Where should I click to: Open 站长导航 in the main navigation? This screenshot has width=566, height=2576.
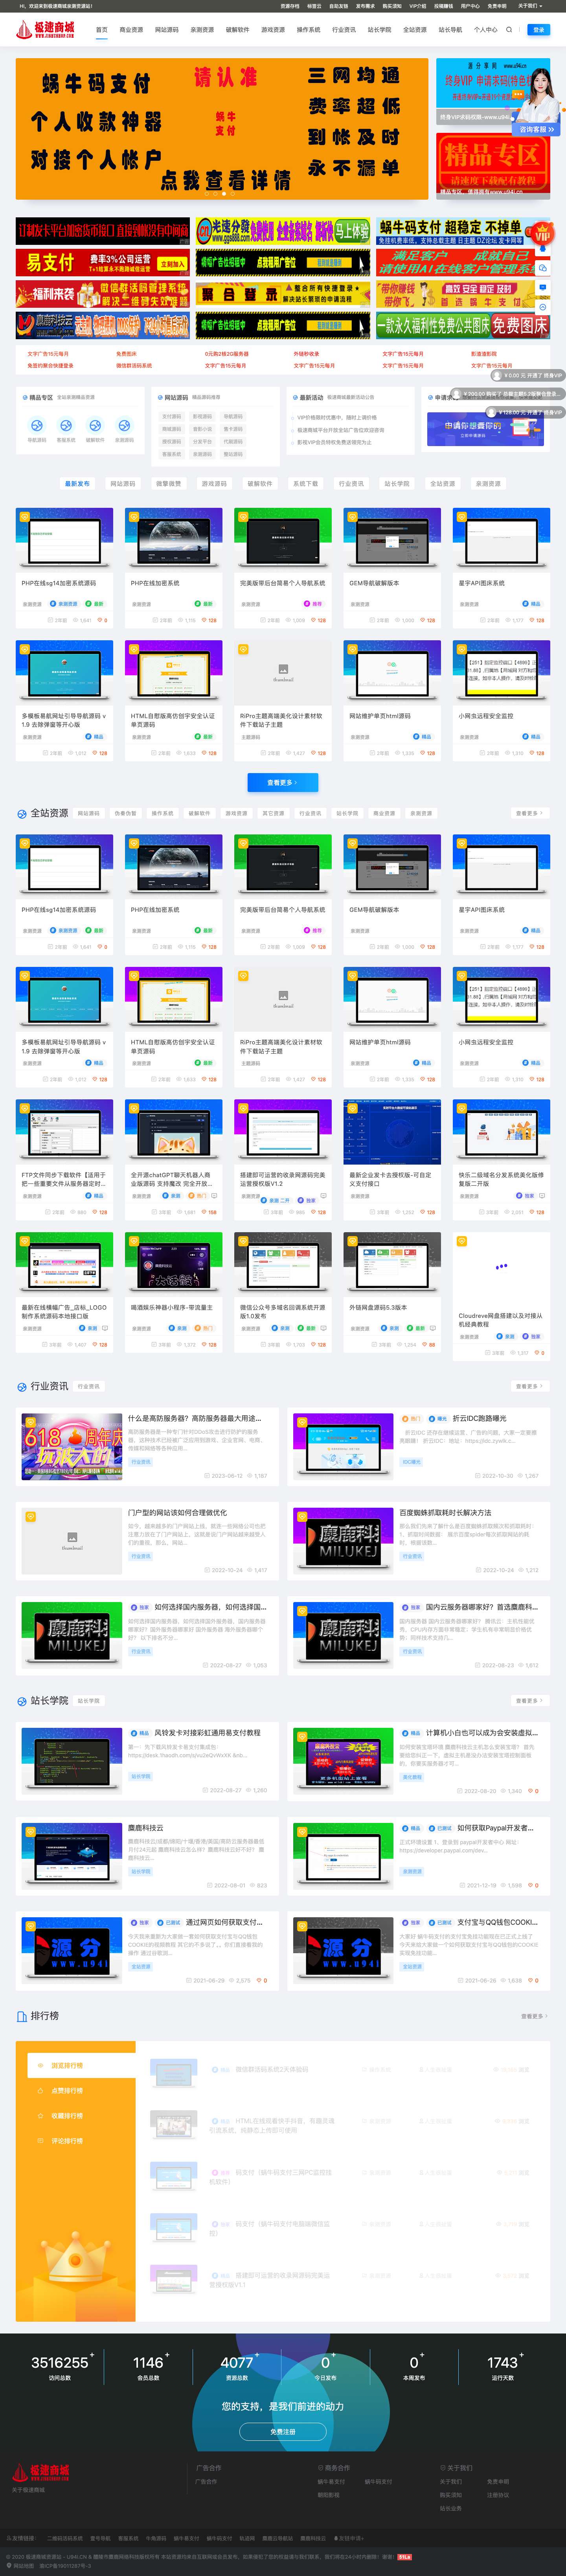pyautogui.click(x=451, y=30)
